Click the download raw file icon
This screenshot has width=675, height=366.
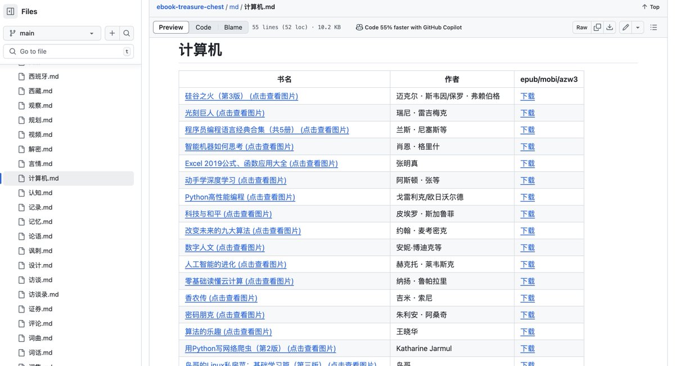coord(610,26)
